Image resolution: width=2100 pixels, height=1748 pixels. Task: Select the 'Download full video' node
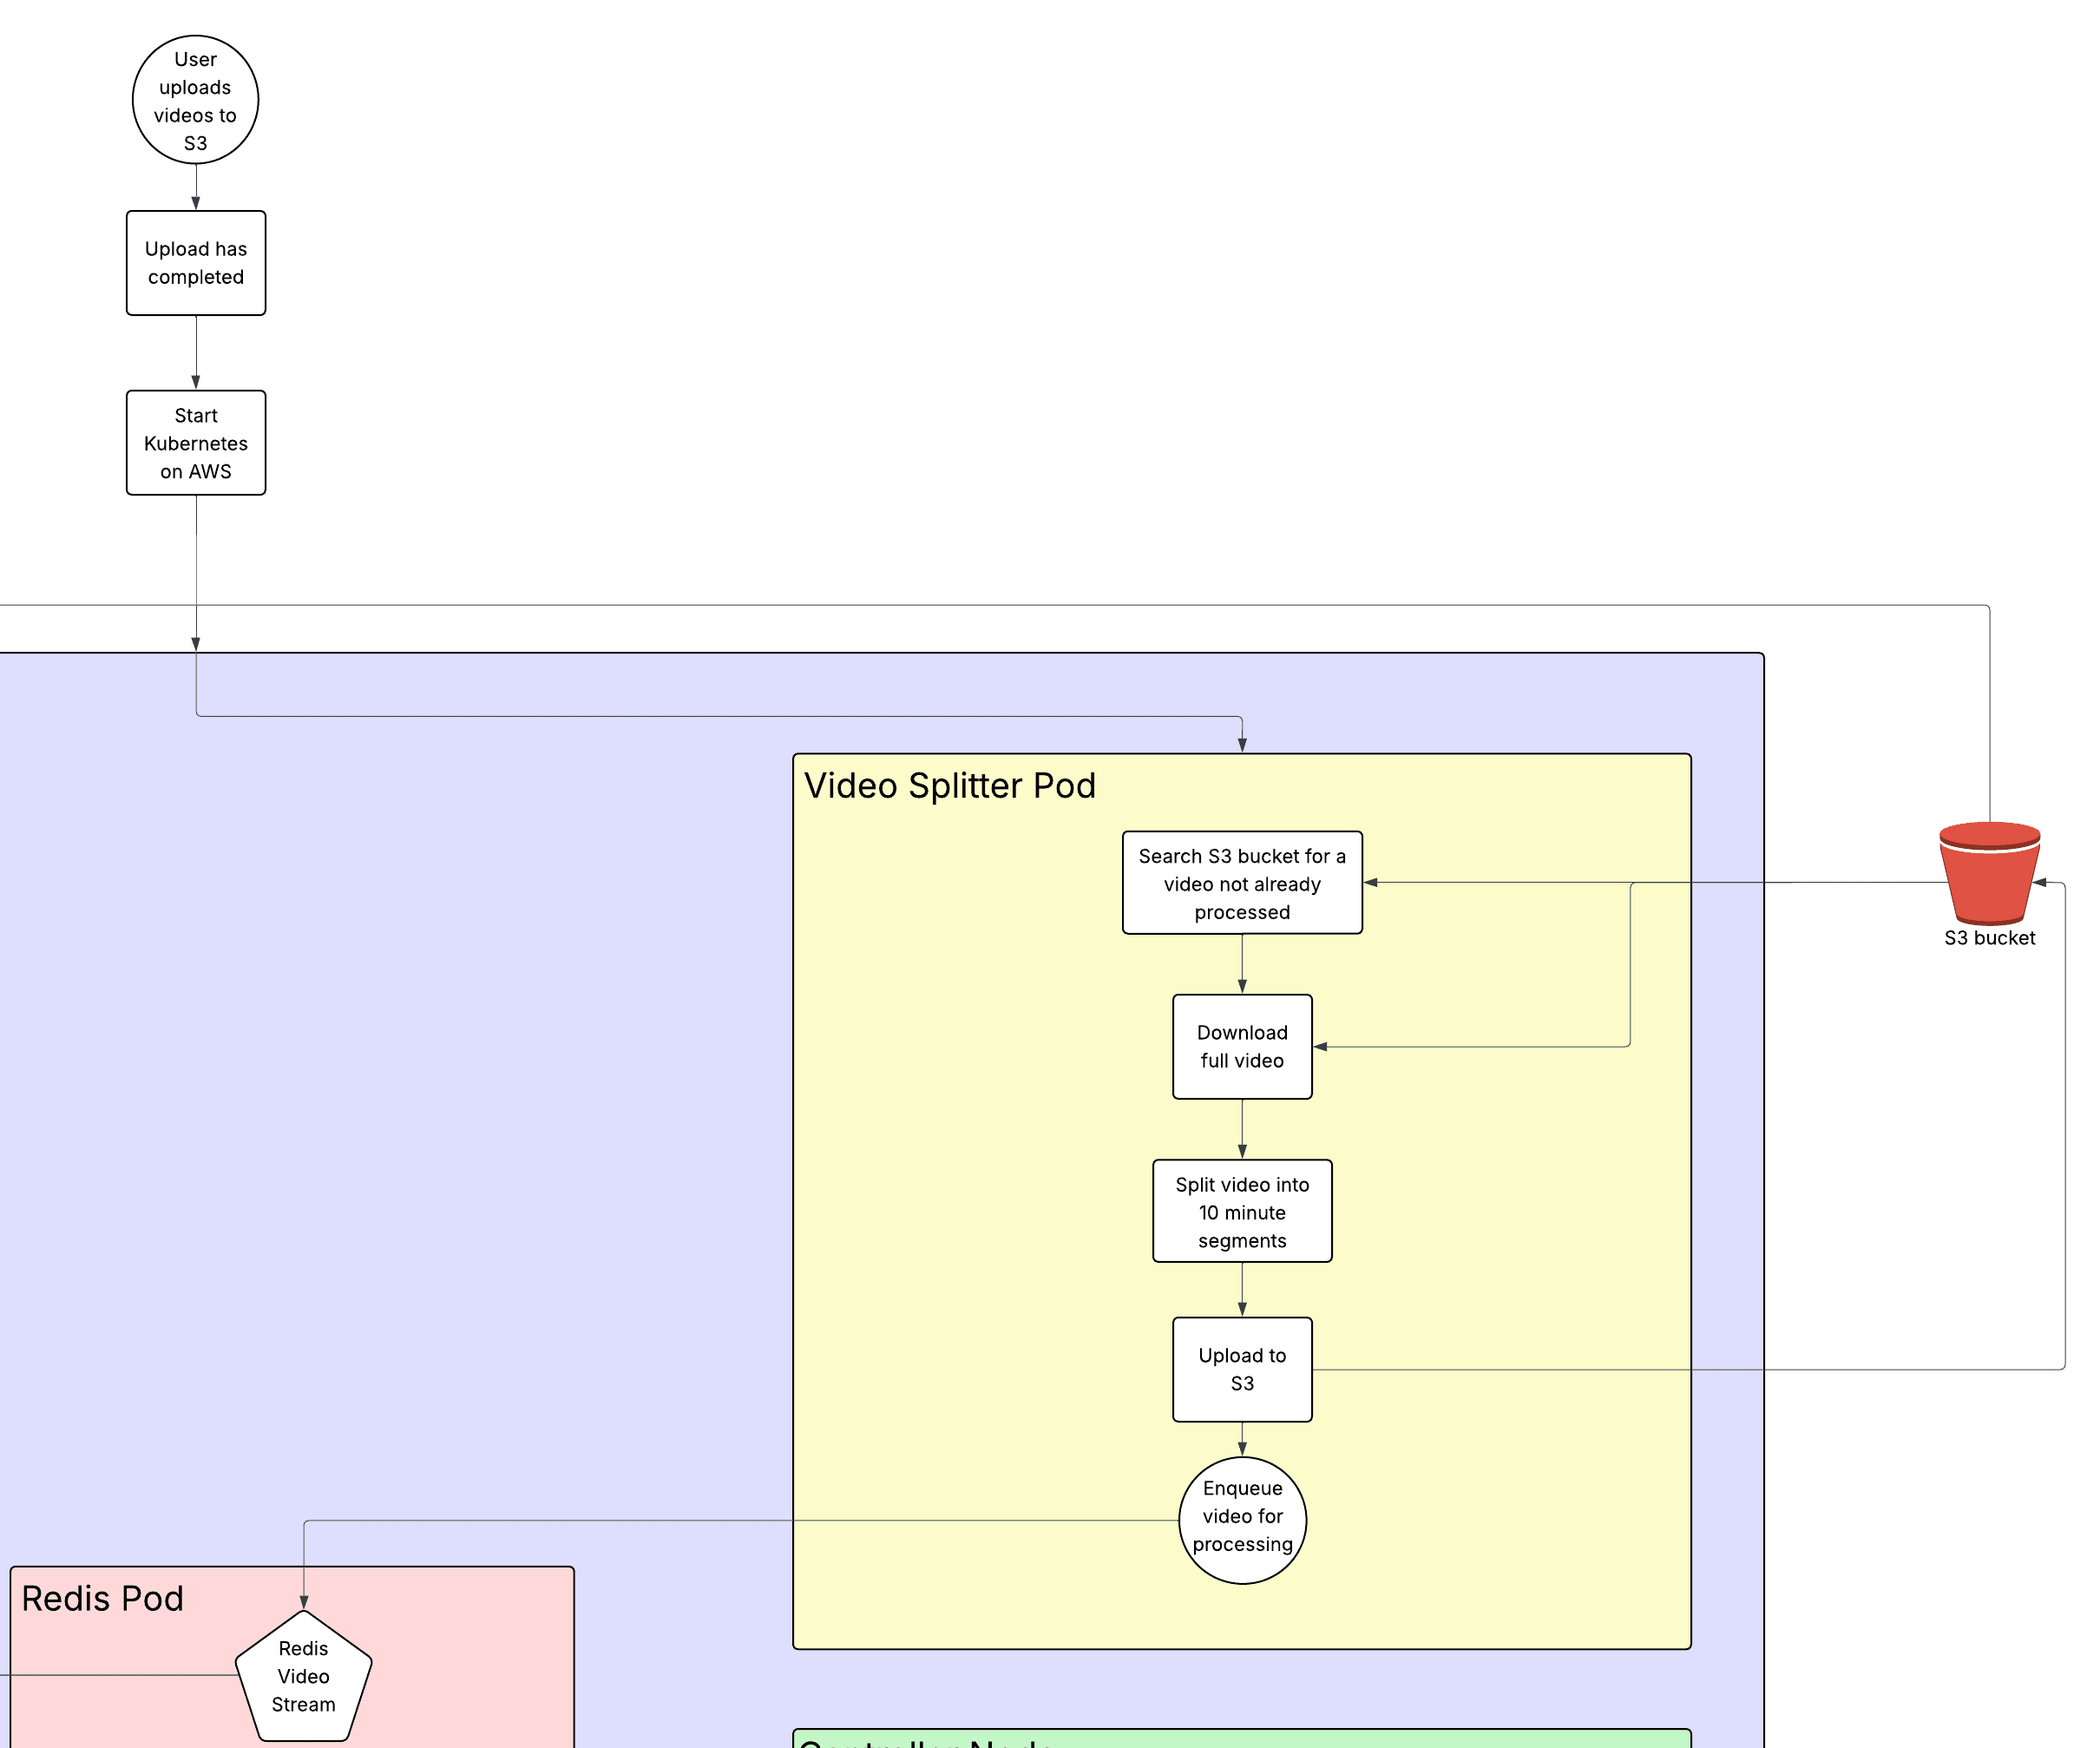1242,1046
